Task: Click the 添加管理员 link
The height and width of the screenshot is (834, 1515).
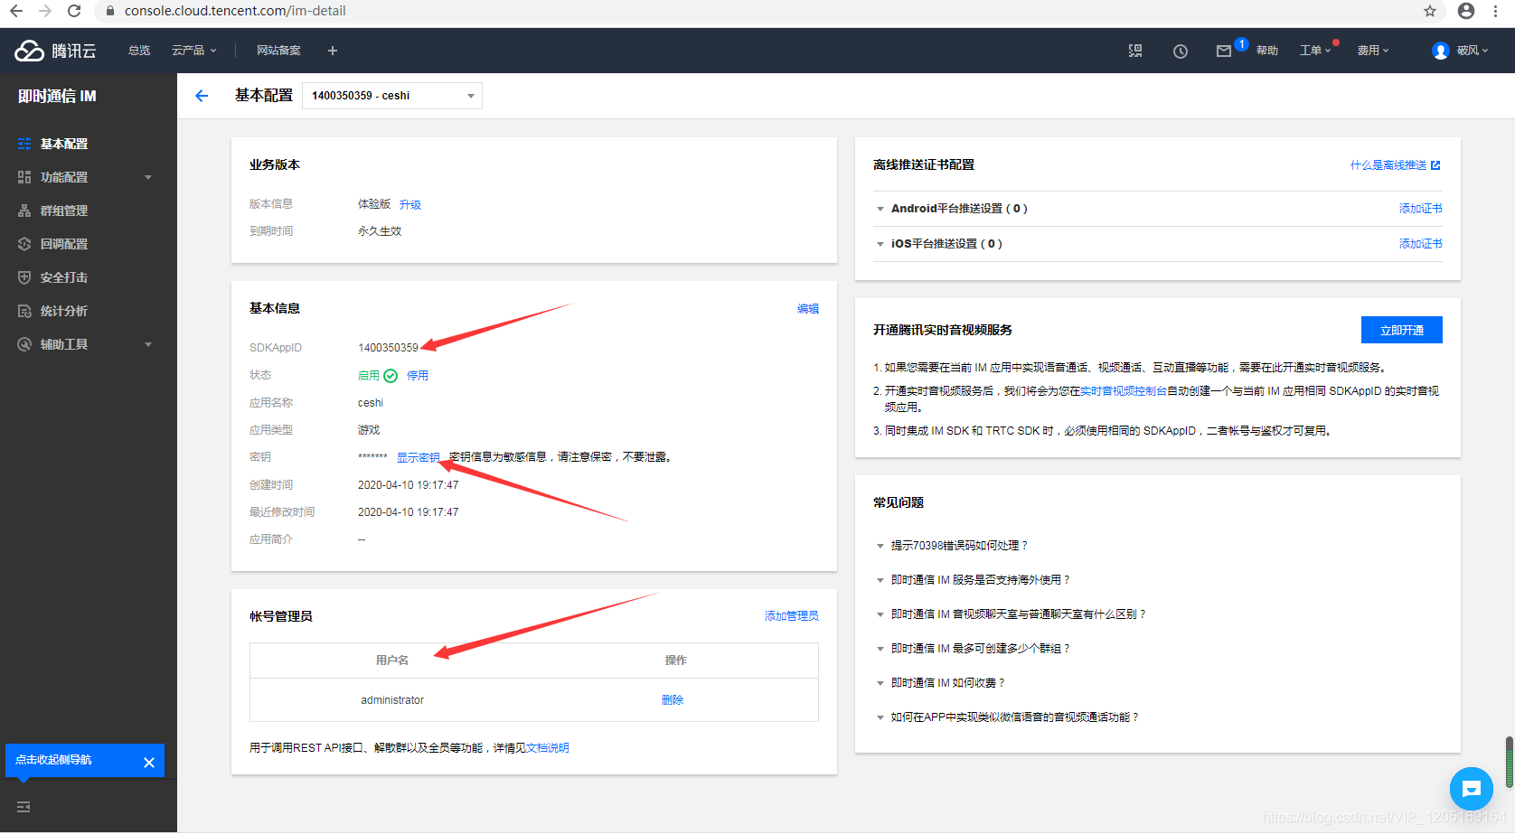Action: coord(792,616)
